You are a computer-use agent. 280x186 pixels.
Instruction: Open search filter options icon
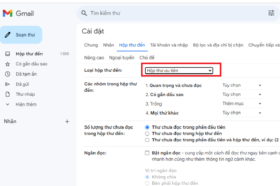[271, 13]
